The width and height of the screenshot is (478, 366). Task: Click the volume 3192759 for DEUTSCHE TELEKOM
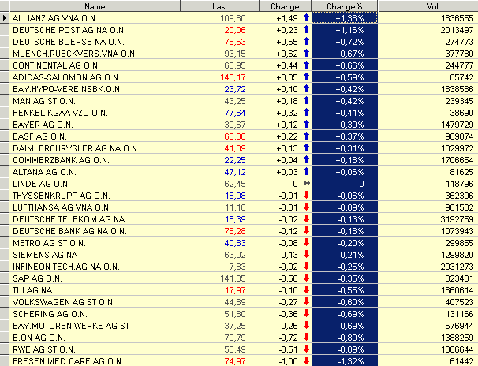tap(457, 219)
